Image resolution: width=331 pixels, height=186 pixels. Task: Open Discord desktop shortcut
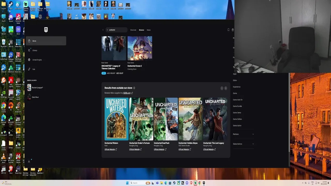click(x=11, y=18)
